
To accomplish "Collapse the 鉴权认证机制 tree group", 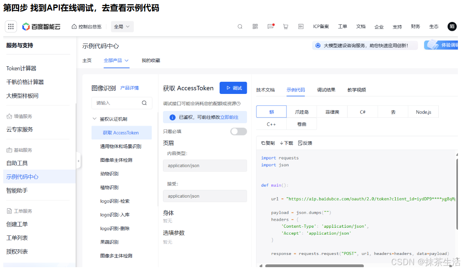I will click(x=94, y=119).
